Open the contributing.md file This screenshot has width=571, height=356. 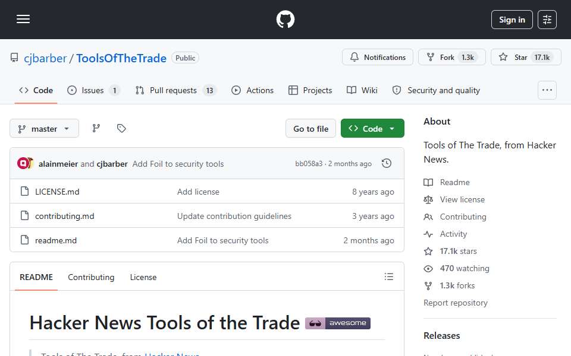tap(64, 216)
